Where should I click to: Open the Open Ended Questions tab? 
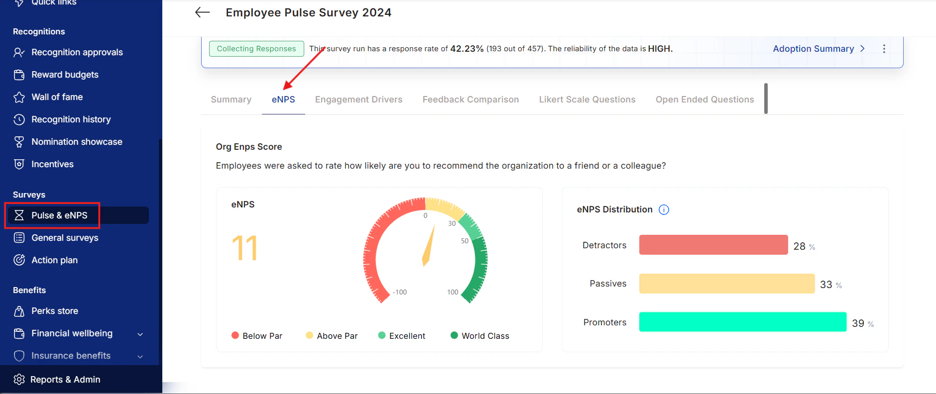704,99
